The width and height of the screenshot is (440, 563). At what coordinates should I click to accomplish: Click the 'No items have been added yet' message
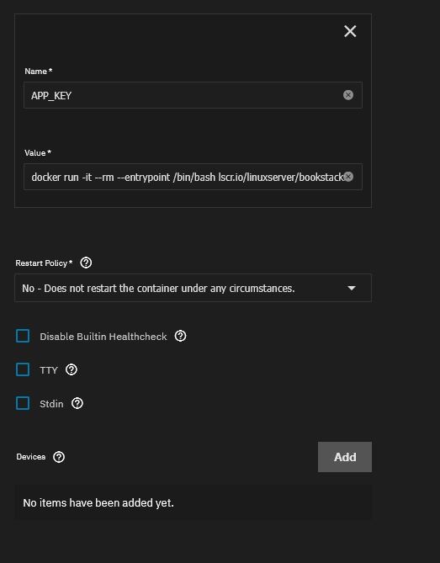click(x=98, y=503)
